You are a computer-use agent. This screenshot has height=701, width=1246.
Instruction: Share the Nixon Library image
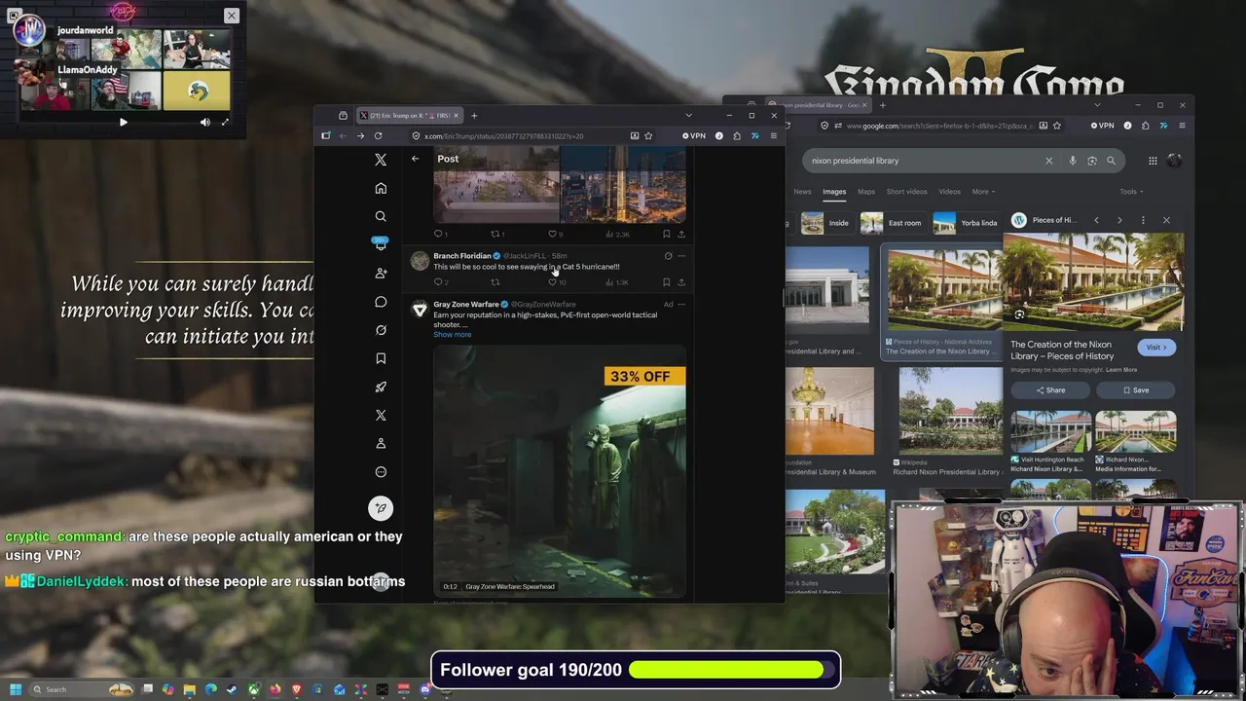pos(1050,390)
